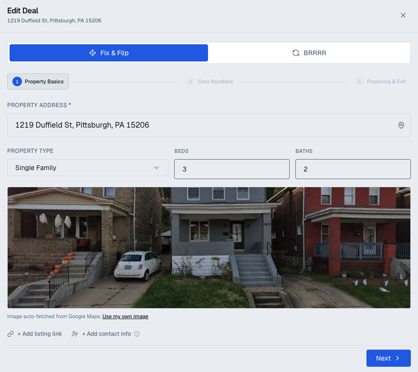The height and width of the screenshot is (372, 418).
Task: Click the address subtitle under Edit Deal
Action: [54, 20]
